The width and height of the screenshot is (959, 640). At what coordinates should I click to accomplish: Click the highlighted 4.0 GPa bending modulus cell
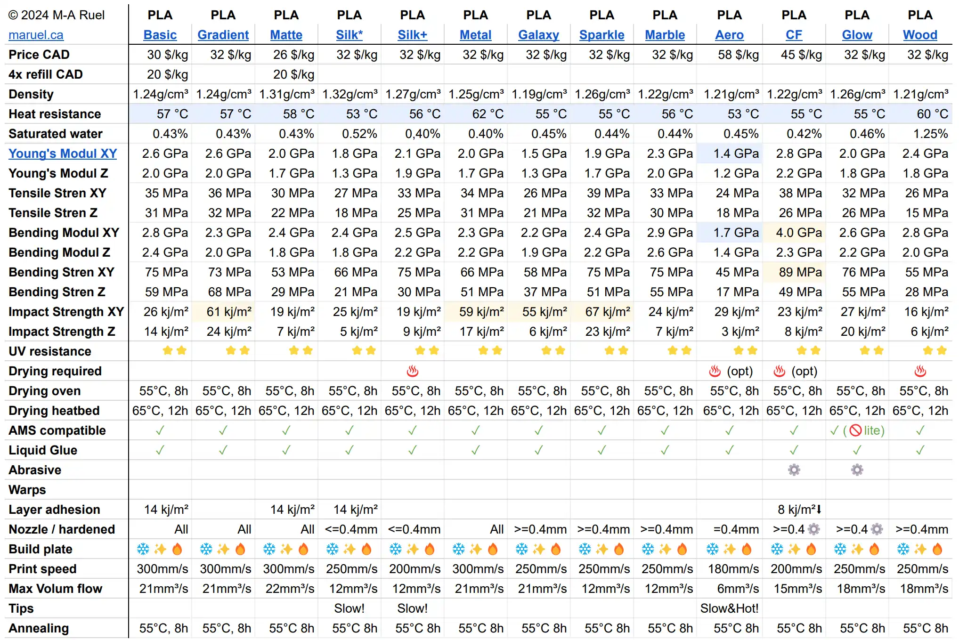click(798, 233)
